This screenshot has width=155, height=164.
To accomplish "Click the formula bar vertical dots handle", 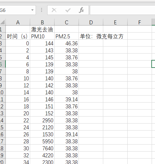I will click(x=41, y=10).
